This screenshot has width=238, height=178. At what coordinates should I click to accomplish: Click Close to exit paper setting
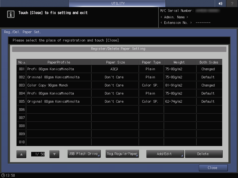213,168
